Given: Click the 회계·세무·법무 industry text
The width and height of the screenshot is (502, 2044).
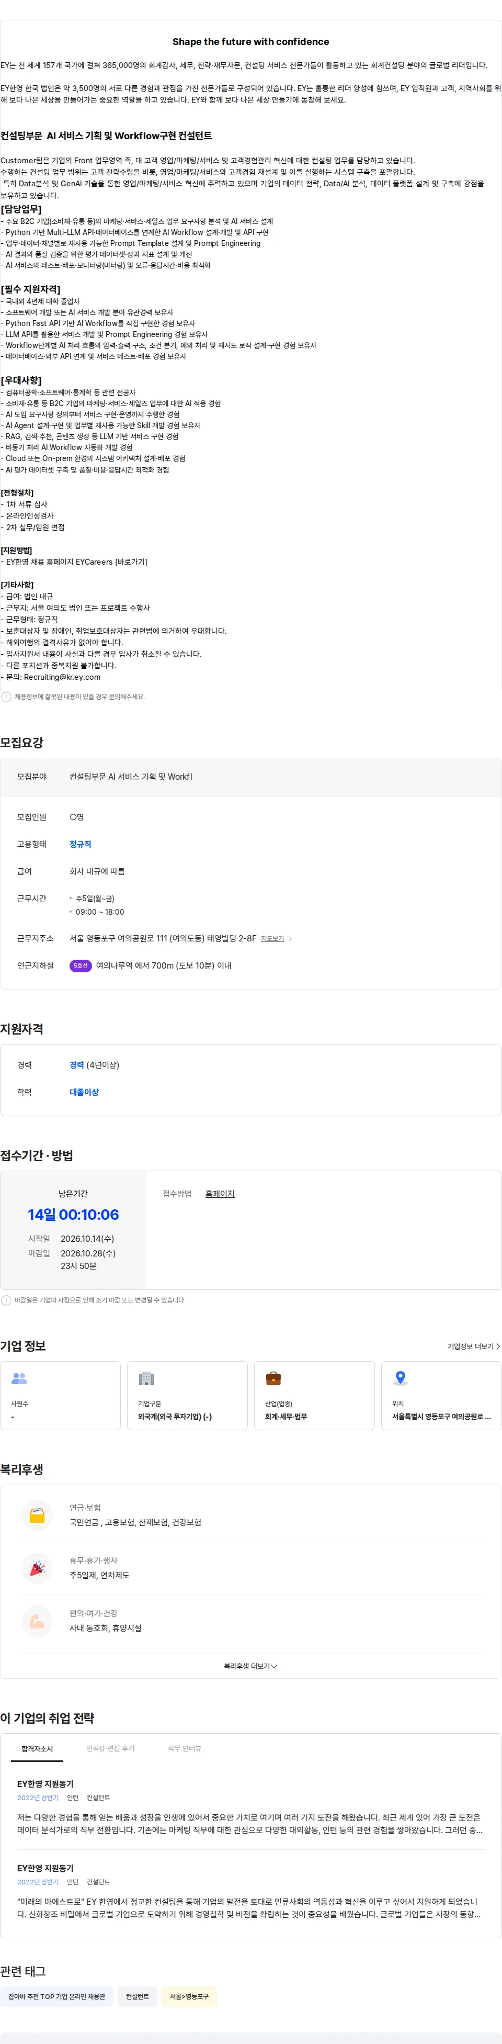Looking at the screenshot, I should [286, 1417].
